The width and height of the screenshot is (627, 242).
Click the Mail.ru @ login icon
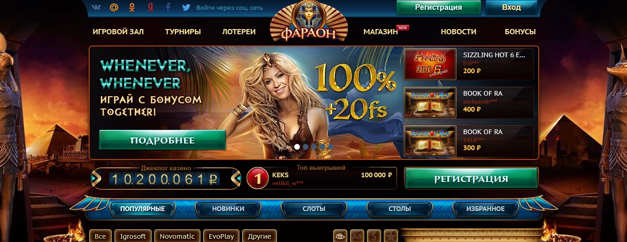click(x=114, y=8)
